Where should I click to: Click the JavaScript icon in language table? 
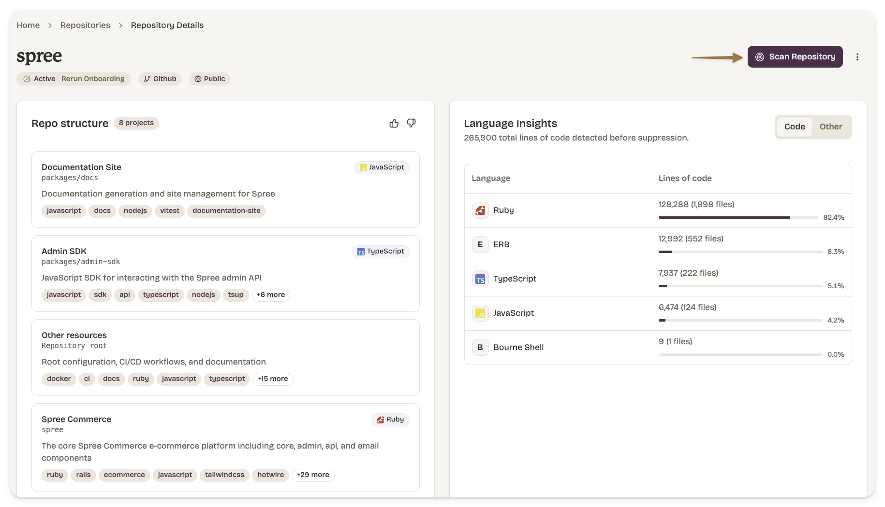[x=480, y=313]
